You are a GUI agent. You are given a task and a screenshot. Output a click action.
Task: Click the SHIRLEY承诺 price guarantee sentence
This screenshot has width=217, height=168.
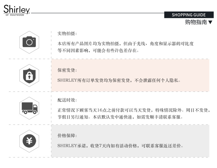(x=120, y=146)
